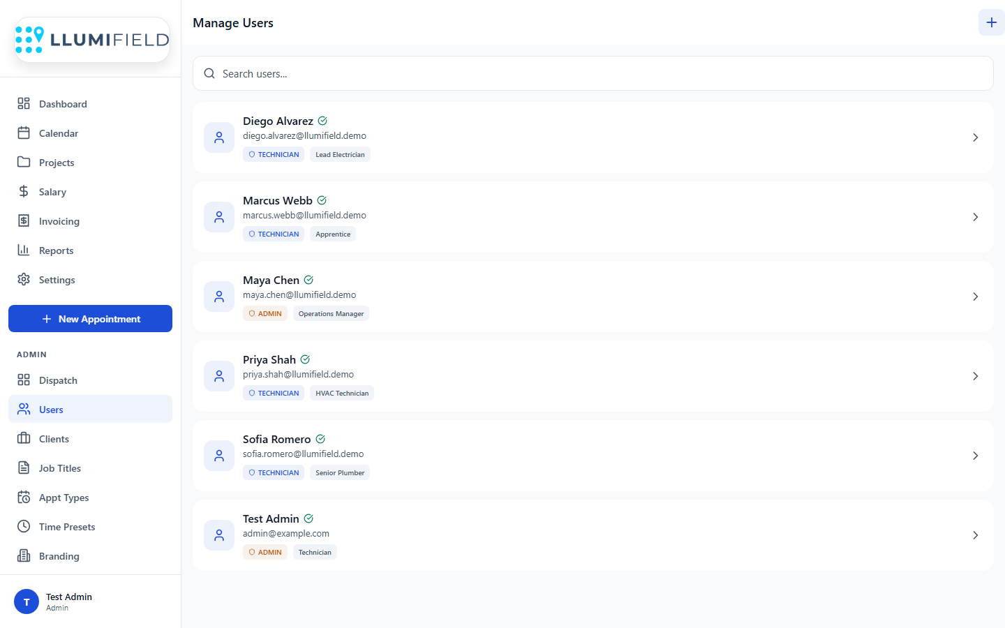Expand the Test Admin row chevron
This screenshot has height=628, width=1005.
[x=976, y=535]
